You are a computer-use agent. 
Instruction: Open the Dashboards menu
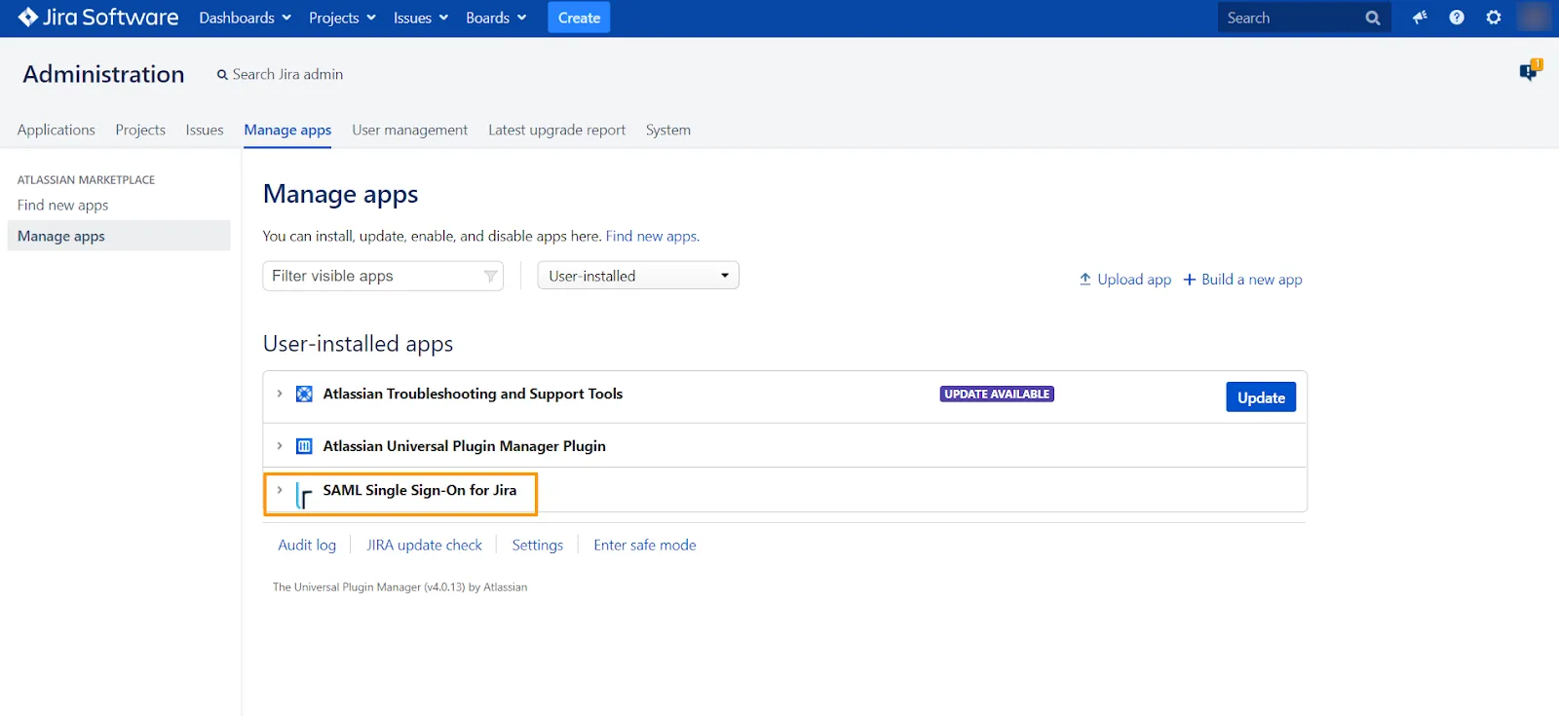(245, 18)
